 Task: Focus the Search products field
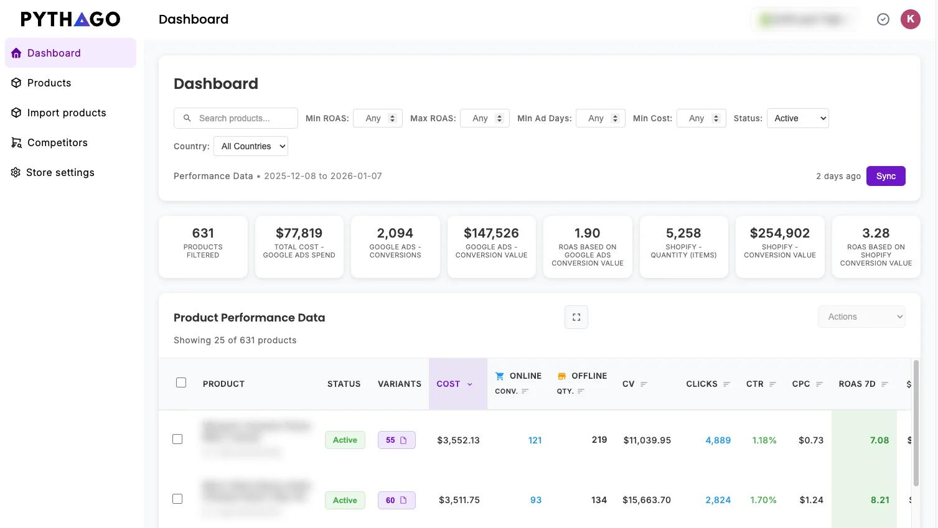[236, 118]
